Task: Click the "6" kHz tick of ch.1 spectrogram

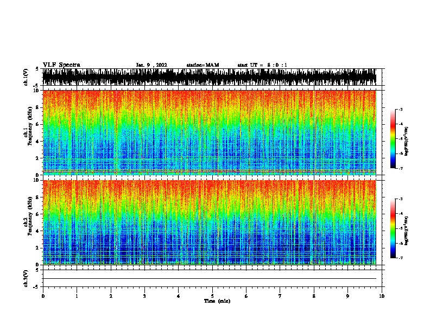Action: (x=38, y=124)
